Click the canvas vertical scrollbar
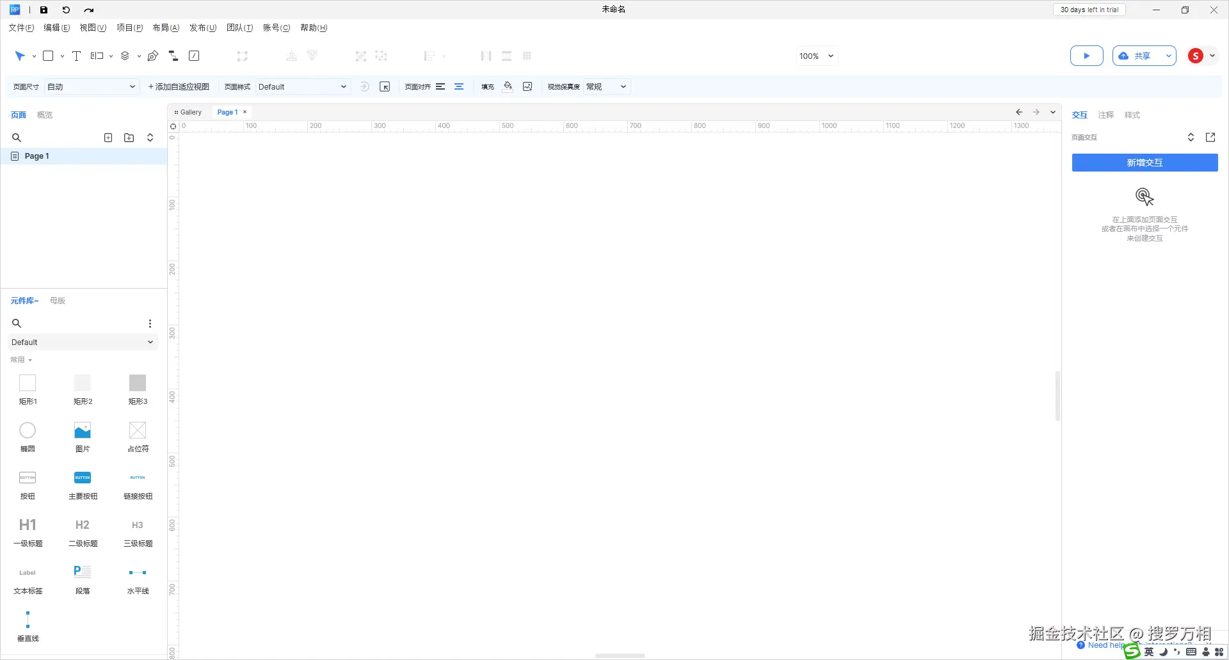The height and width of the screenshot is (660, 1229). coord(1057,396)
